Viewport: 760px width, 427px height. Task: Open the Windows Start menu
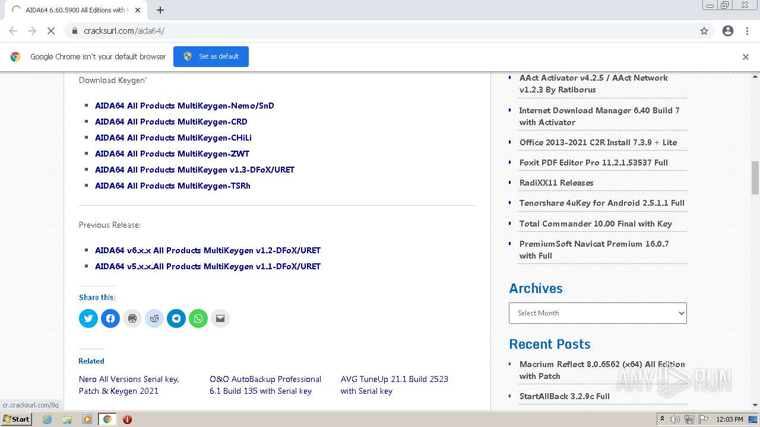click(x=17, y=419)
